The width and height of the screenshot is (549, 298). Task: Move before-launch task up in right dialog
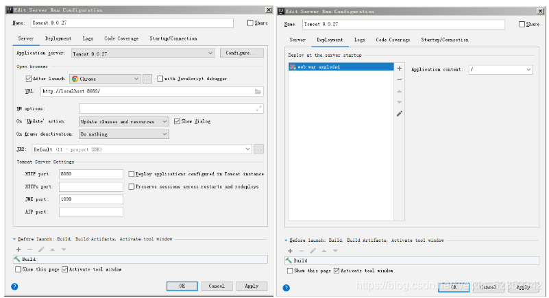324,251
